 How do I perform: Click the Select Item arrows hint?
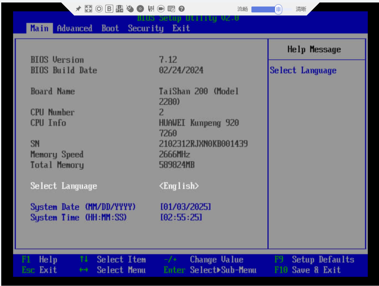pyautogui.click(x=113, y=260)
